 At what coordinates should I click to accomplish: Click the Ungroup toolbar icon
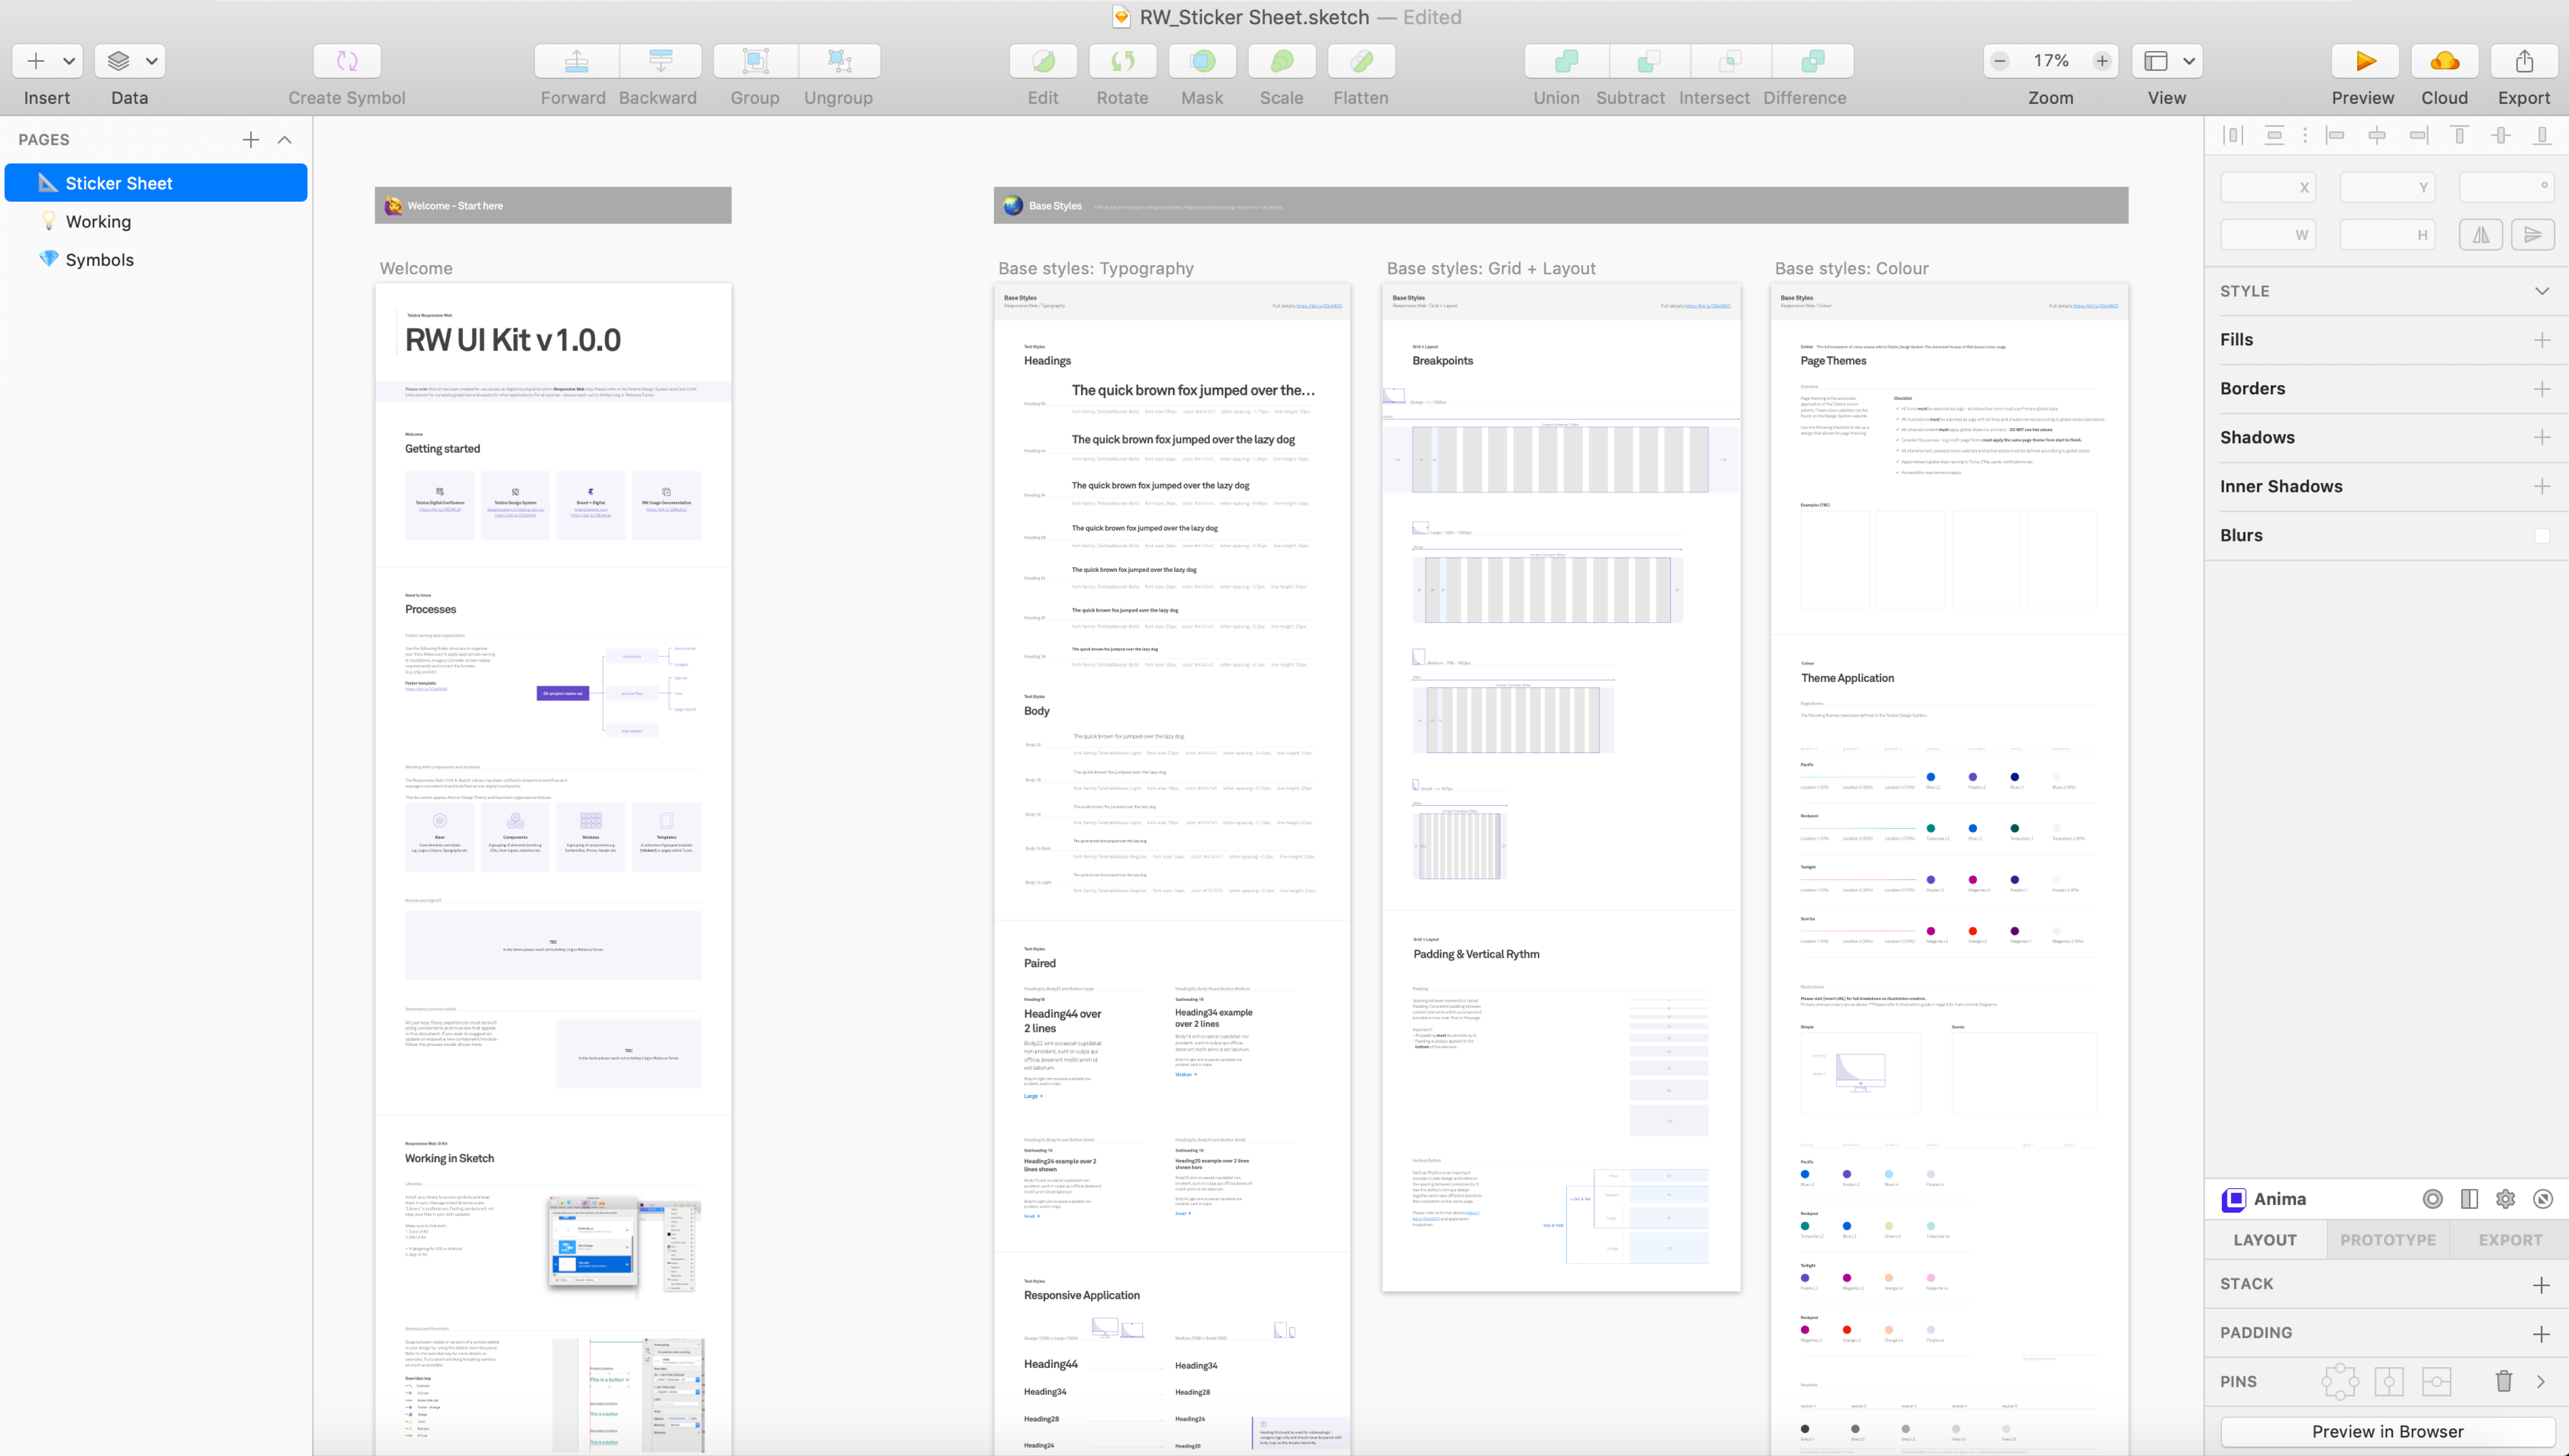click(840, 61)
